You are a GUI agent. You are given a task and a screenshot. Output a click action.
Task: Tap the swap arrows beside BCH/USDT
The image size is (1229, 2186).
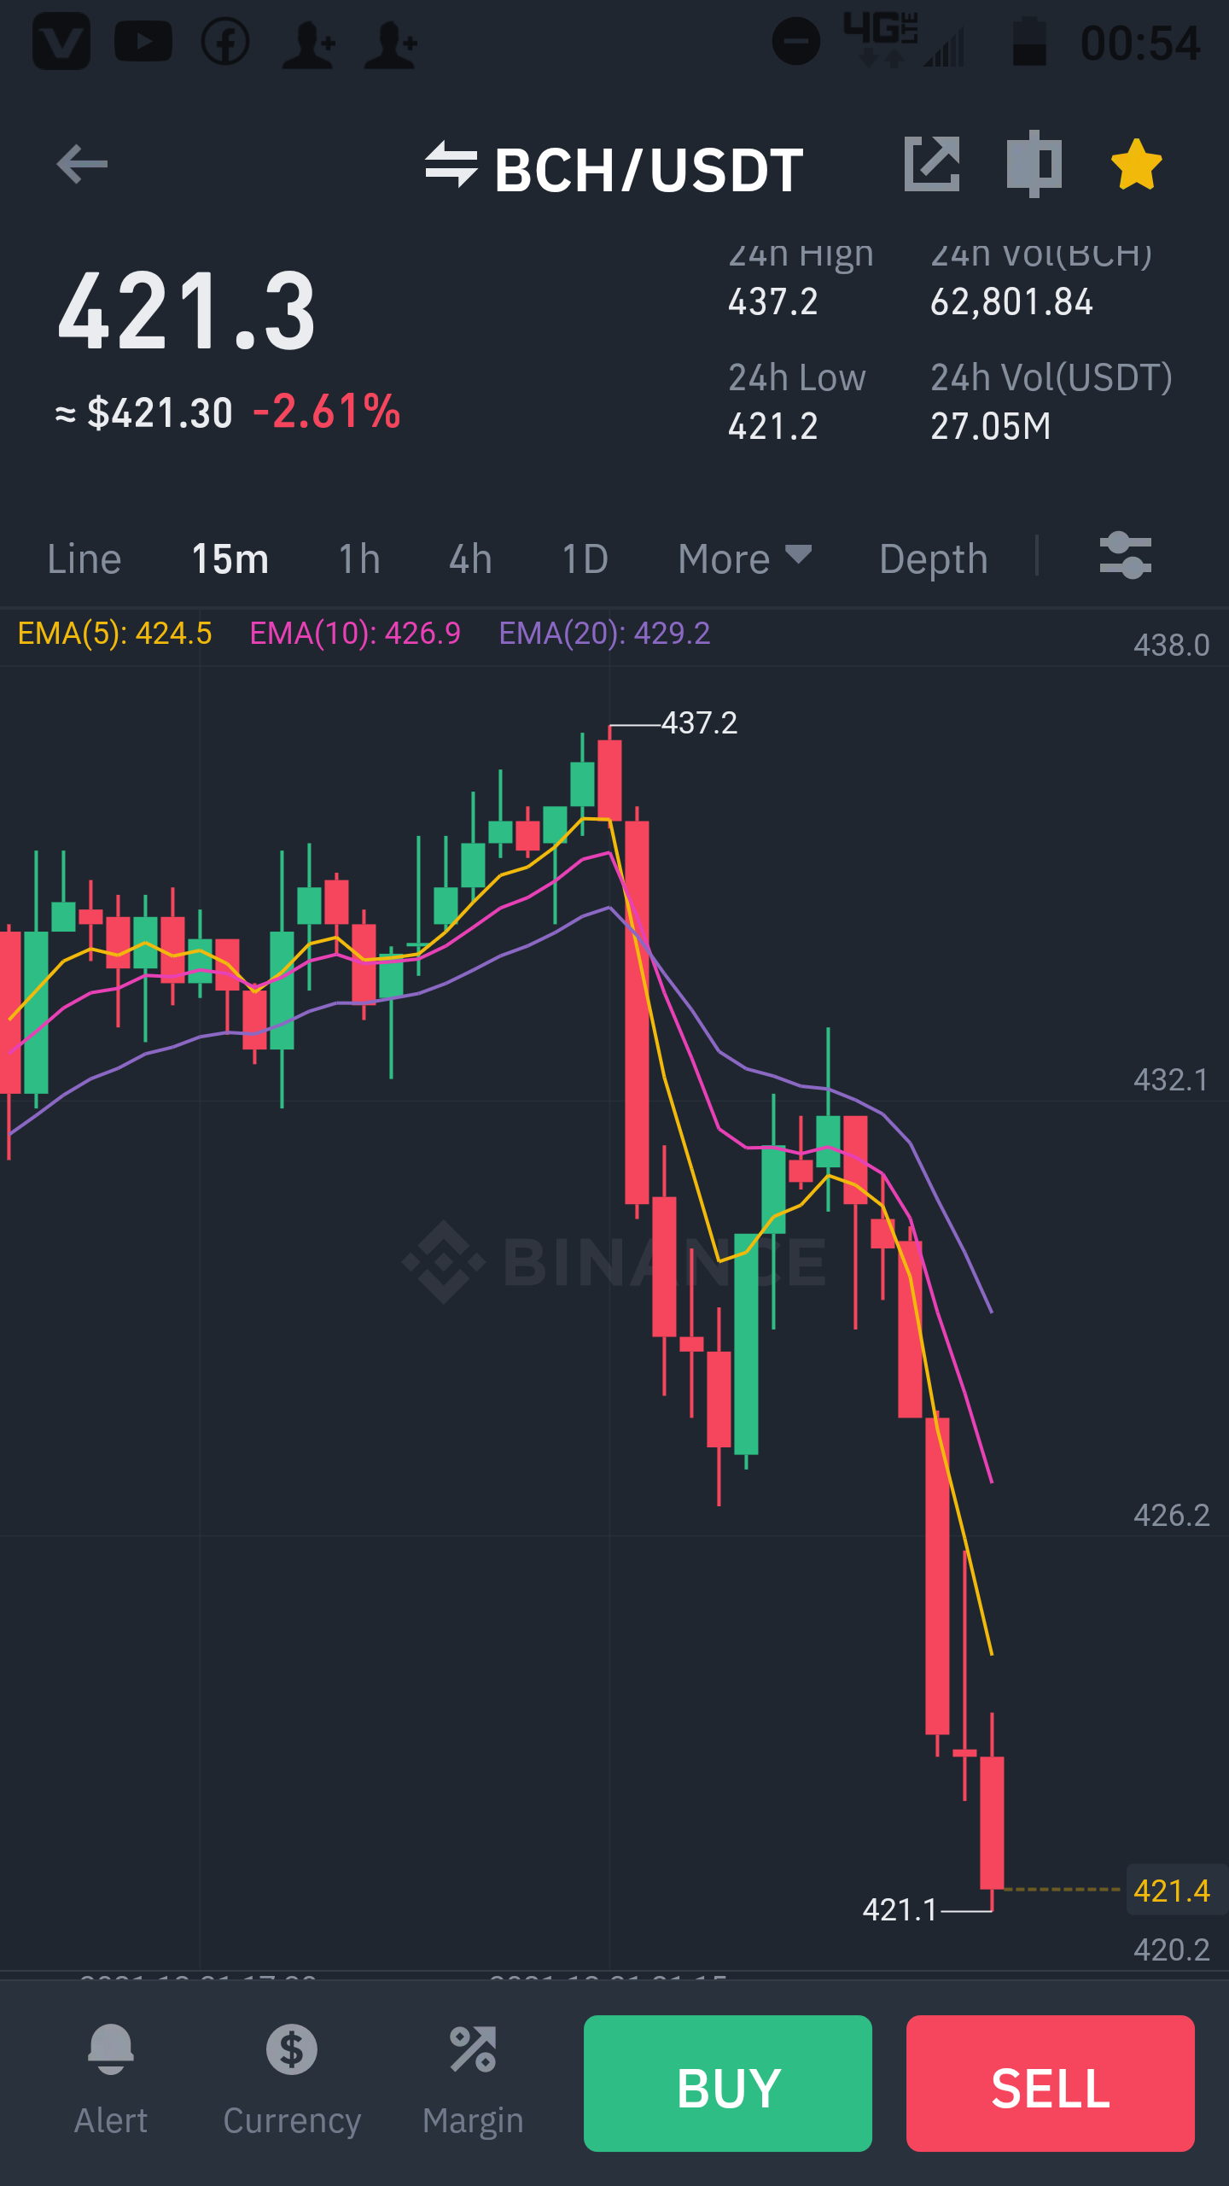point(451,164)
